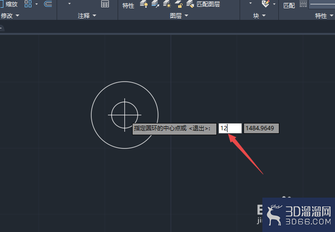Click the layer lock padlock icon

click(x=179, y=4)
